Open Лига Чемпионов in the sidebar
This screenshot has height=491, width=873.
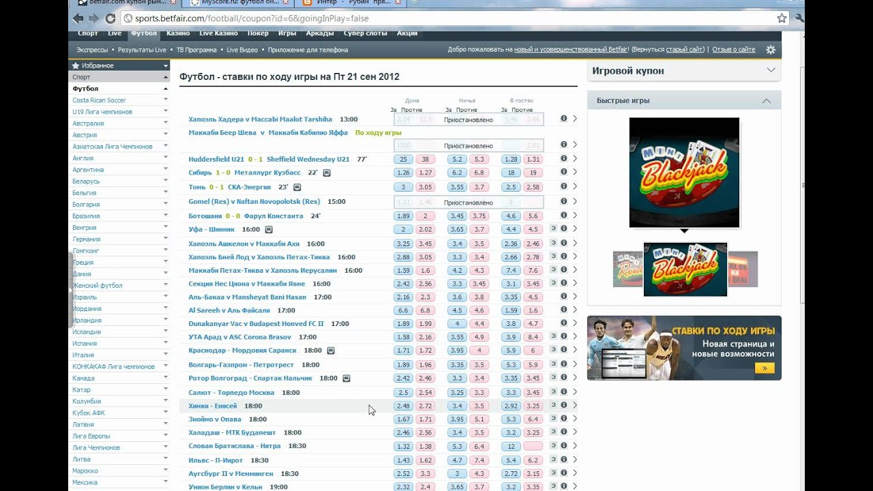click(x=96, y=447)
